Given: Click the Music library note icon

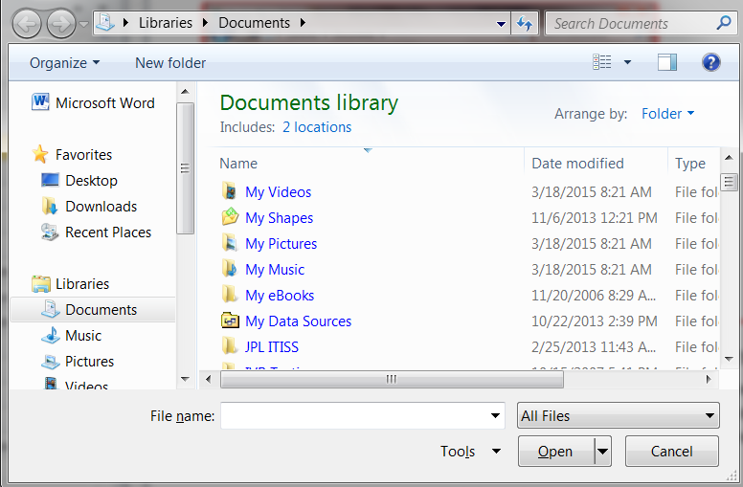Looking at the screenshot, I should [50, 336].
